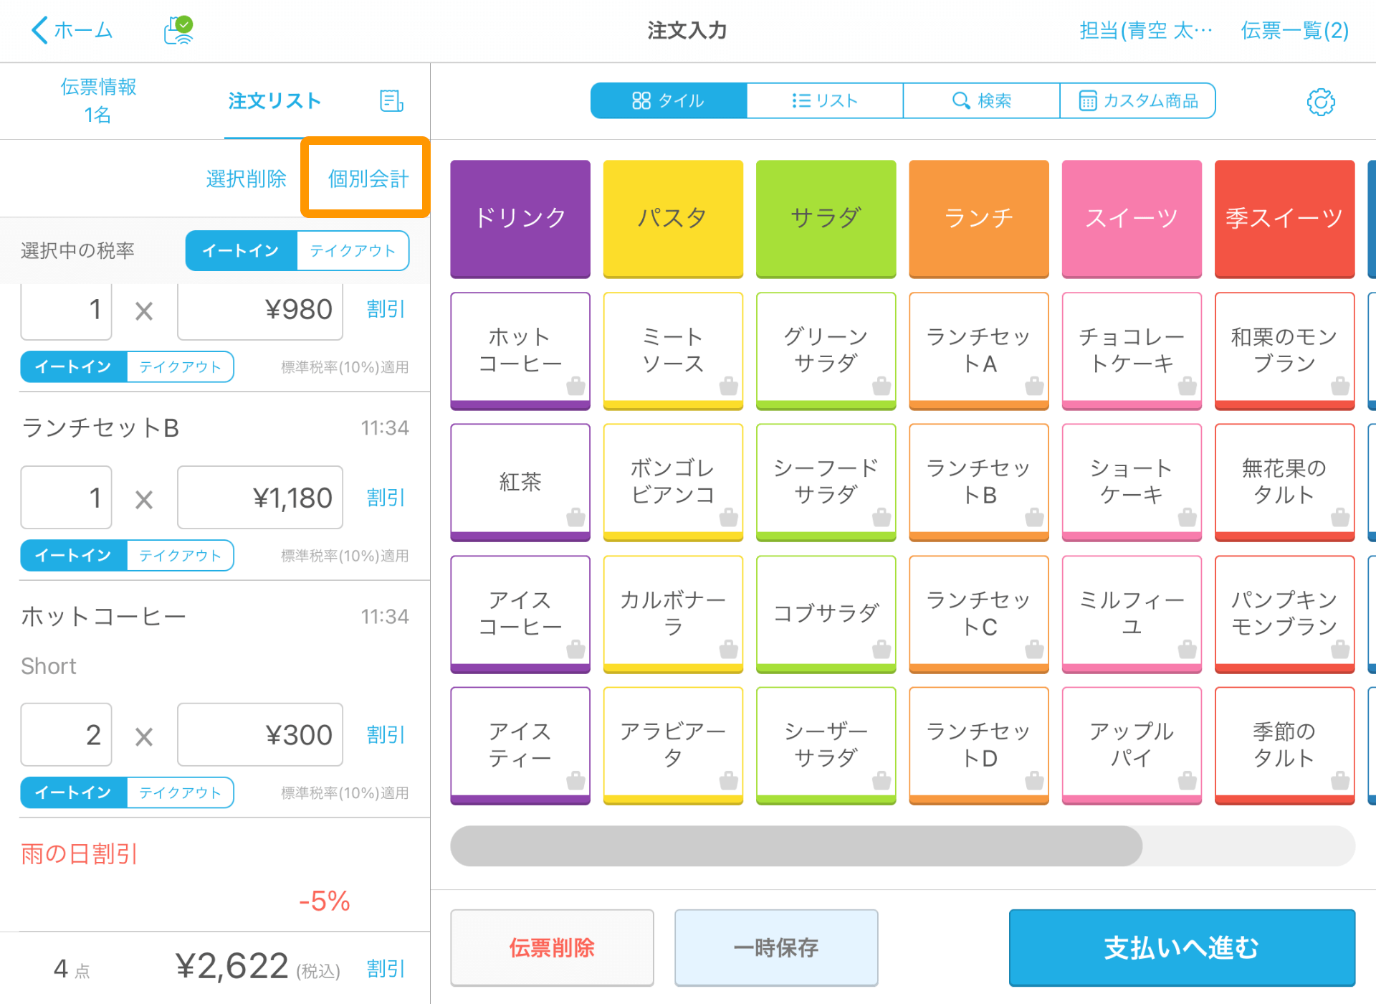
Task: Click bag icon on ボンゴレビアンコ tile
Action: [728, 517]
